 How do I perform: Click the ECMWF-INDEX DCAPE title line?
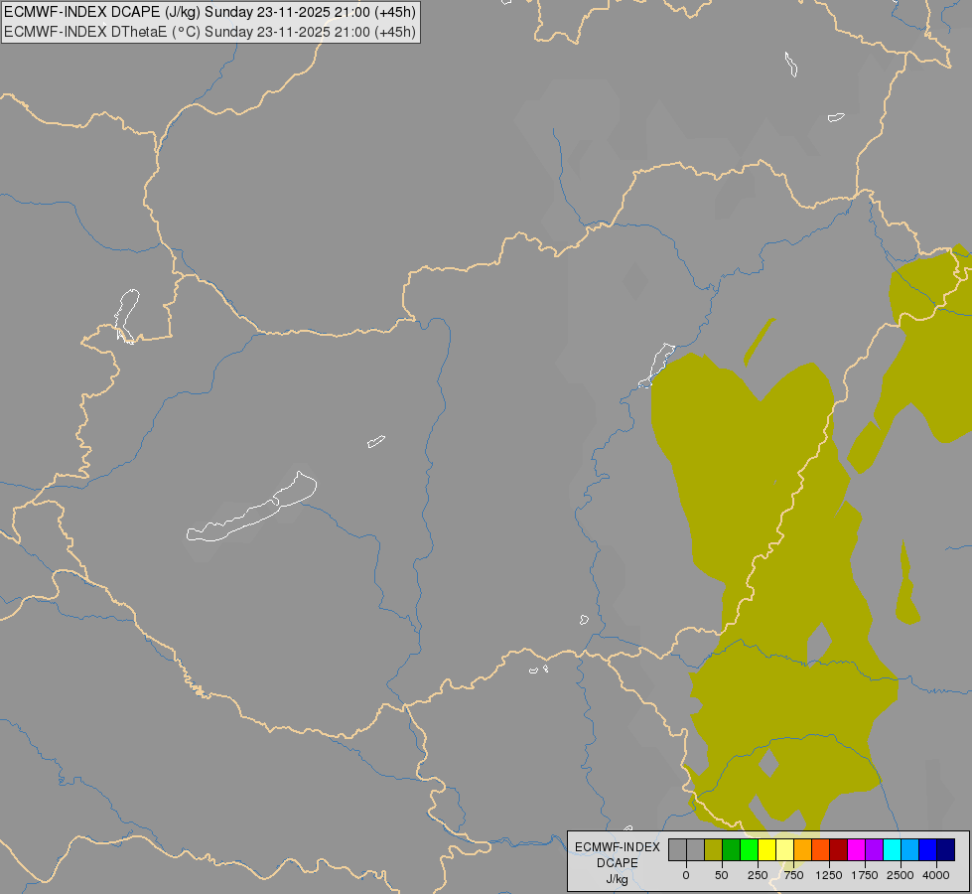pos(209,12)
